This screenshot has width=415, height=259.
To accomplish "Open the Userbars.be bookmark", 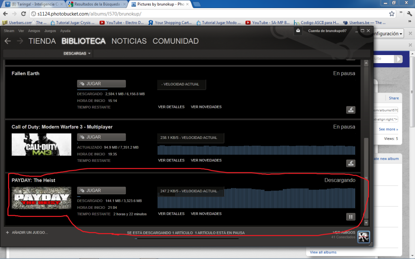I will [x=364, y=23].
